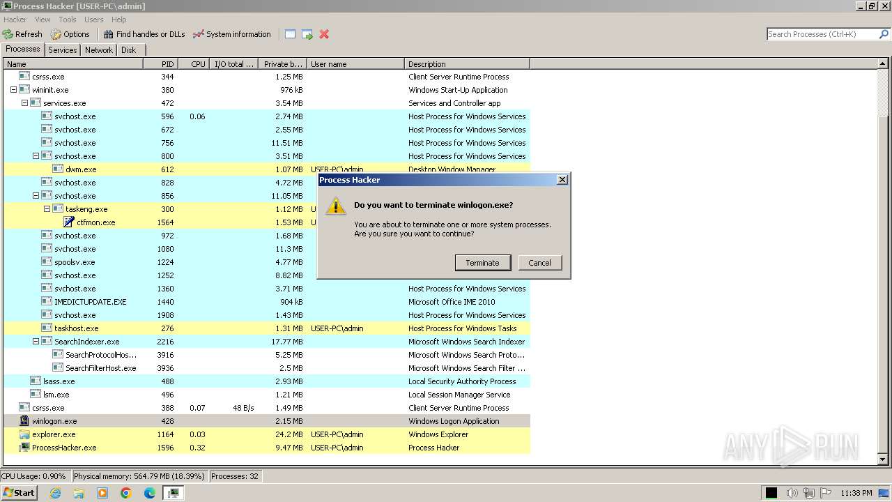This screenshot has height=502, width=892.
Task: Open the Tools menu
Action: click(x=68, y=20)
